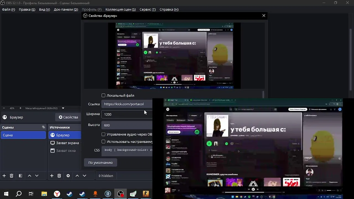
Task: Open the Правка menu
Action: (x=27, y=9)
